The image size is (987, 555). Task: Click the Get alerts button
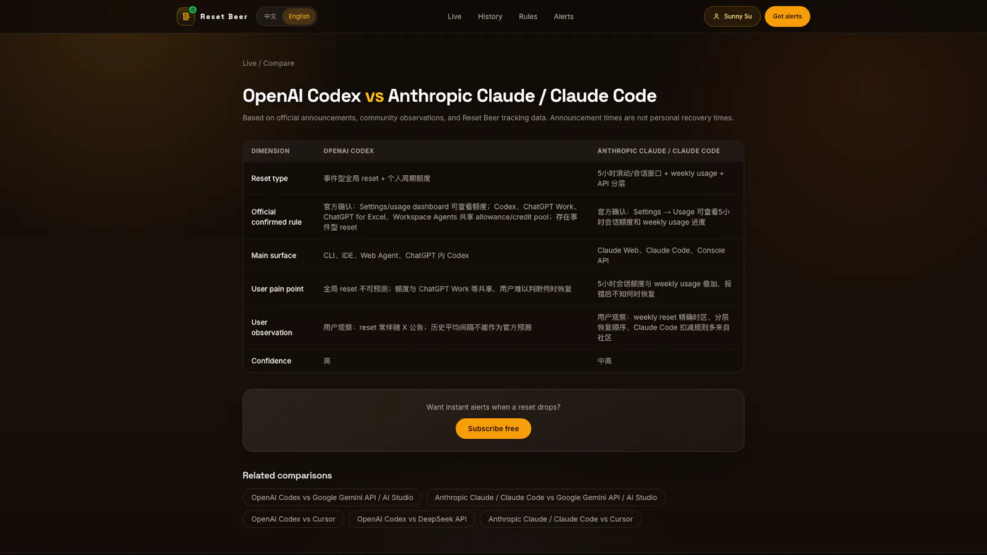click(x=787, y=17)
